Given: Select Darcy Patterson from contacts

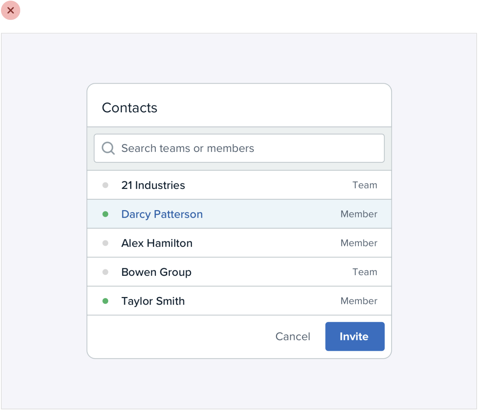Looking at the screenshot, I should [162, 214].
